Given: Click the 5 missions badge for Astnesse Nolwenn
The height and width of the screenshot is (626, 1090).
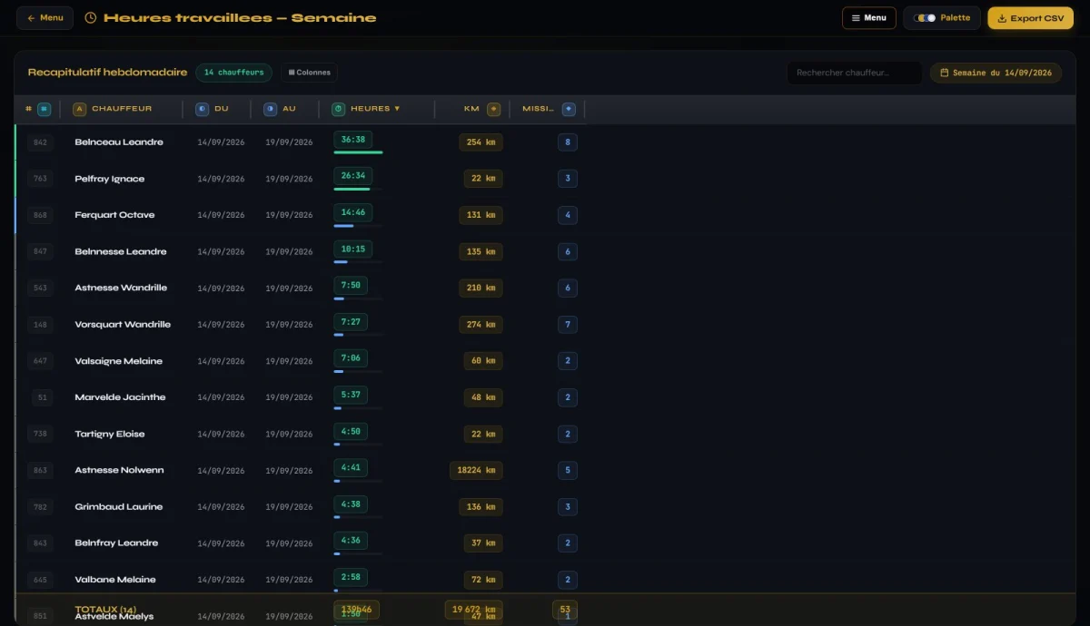Looking at the screenshot, I should [568, 470].
